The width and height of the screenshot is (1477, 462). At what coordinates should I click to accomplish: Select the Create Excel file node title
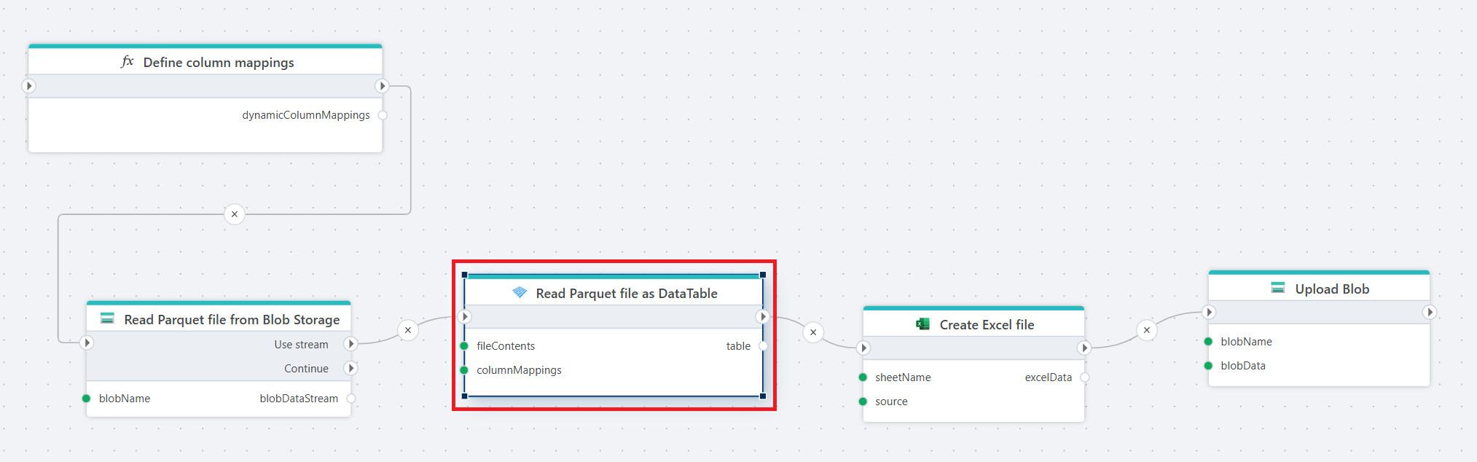986,325
